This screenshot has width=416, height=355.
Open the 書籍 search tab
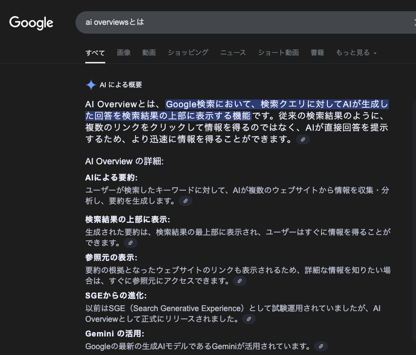317,53
